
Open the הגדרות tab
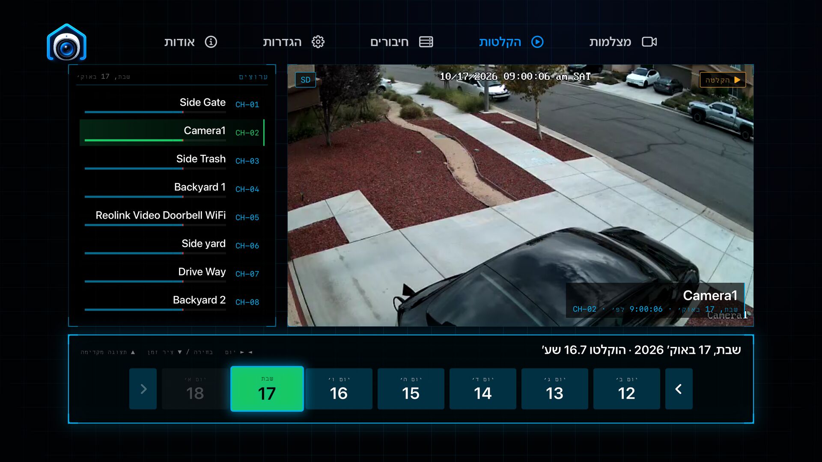[x=294, y=42]
